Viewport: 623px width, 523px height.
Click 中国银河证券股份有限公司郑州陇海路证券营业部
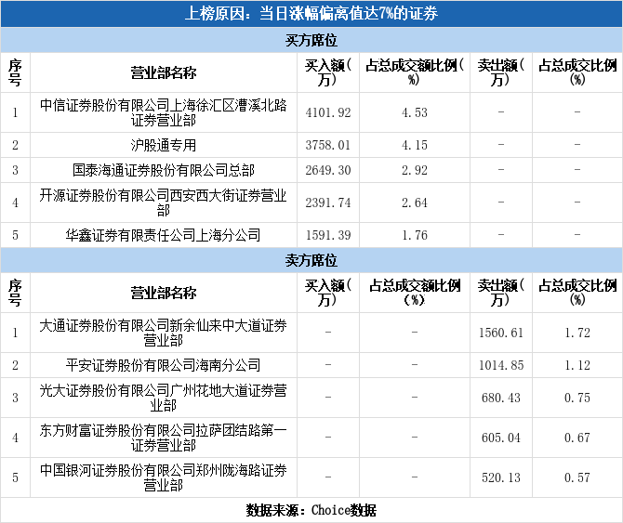164,477
